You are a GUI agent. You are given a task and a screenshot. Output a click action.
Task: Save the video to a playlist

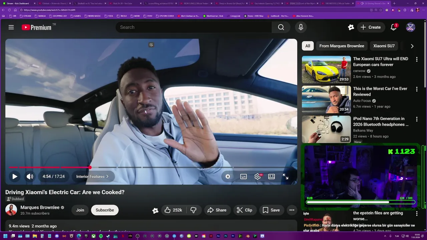click(x=271, y=210)
